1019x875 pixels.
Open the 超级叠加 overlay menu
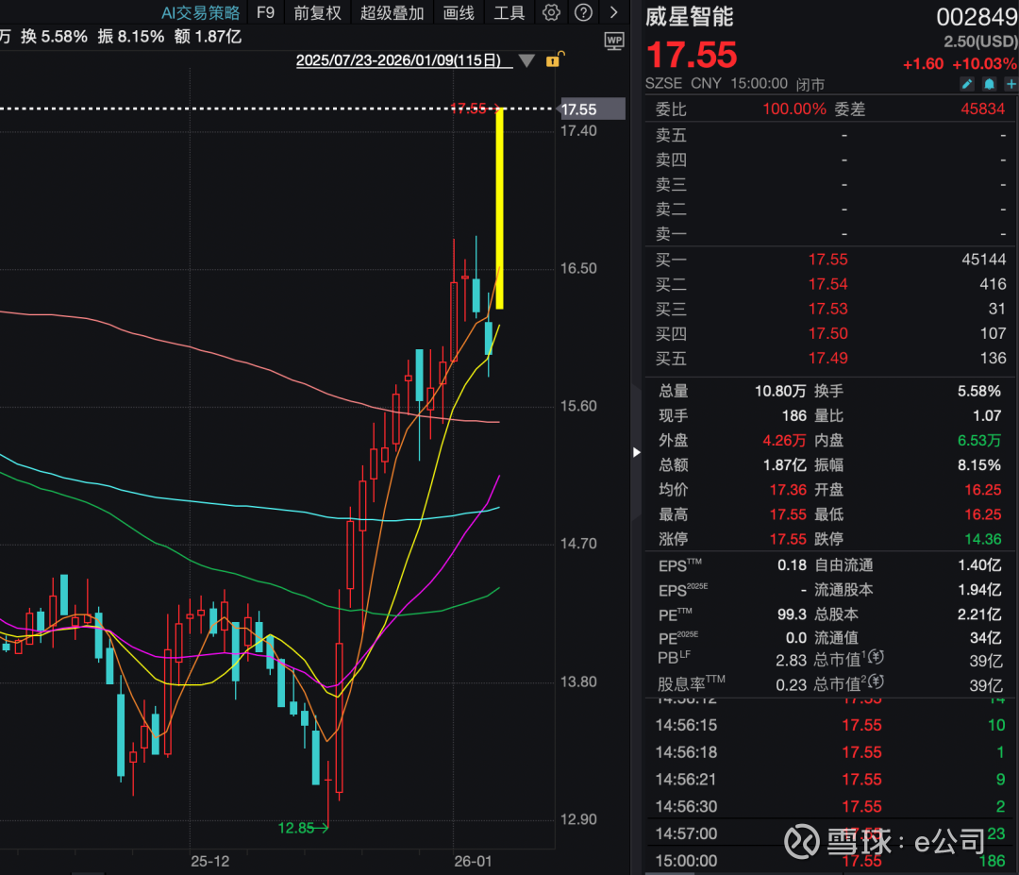(x=392, y=13)
